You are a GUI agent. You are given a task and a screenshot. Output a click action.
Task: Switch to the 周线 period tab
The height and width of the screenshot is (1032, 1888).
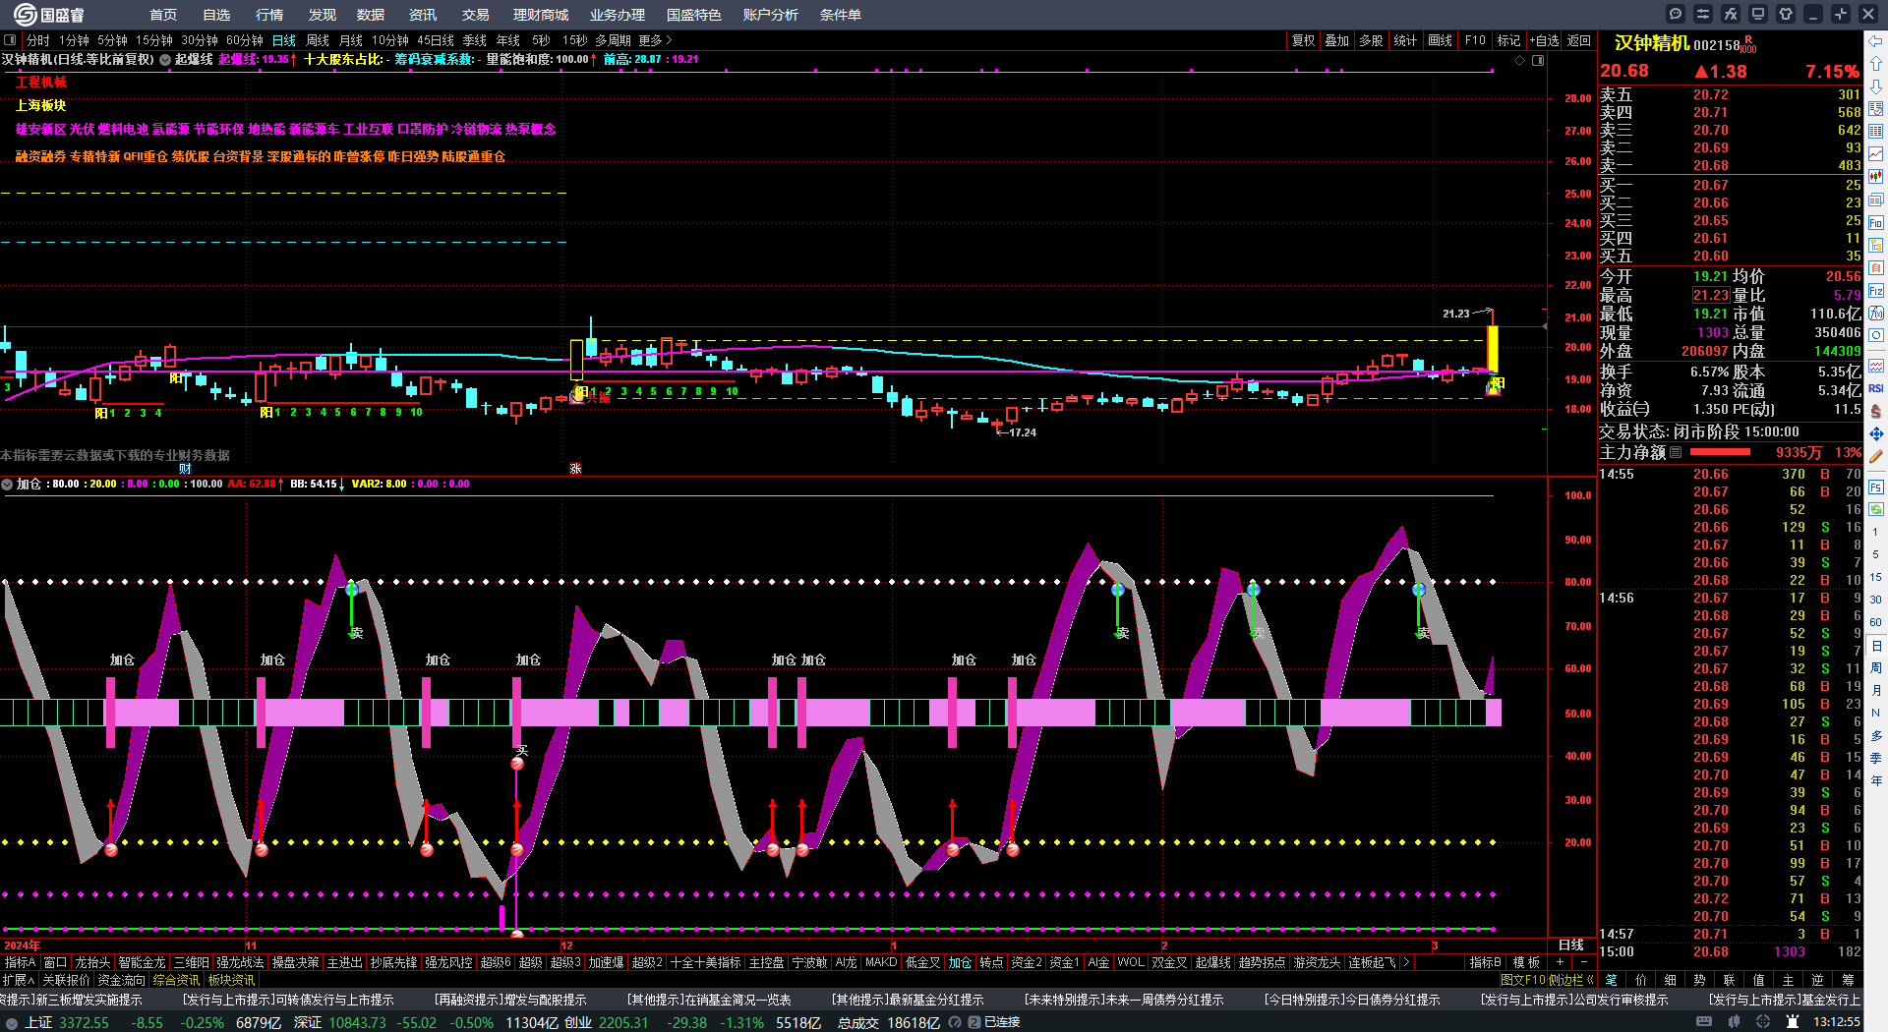(x=318, y=40)
